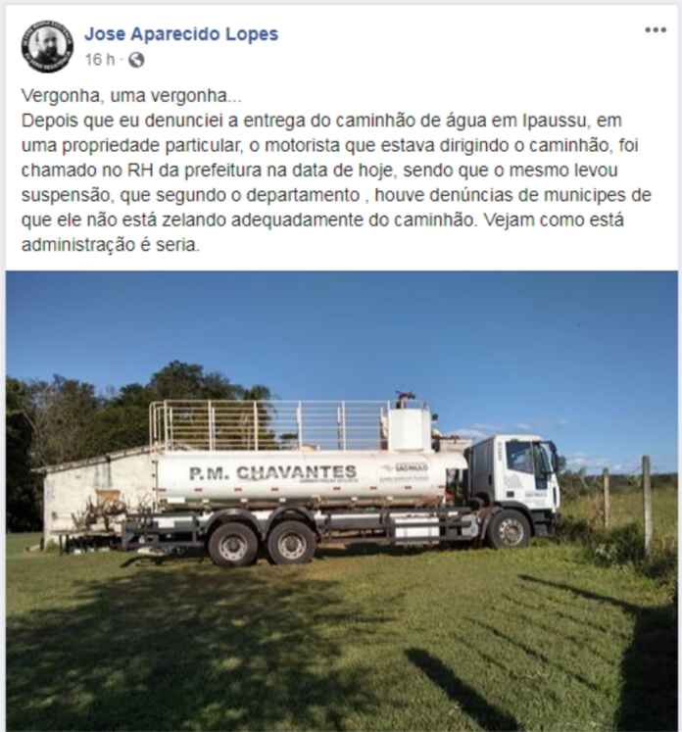Click the 'Vergonha, uma vergonha...' opening line
Screen dimensions: 682x732
(131, 96)
